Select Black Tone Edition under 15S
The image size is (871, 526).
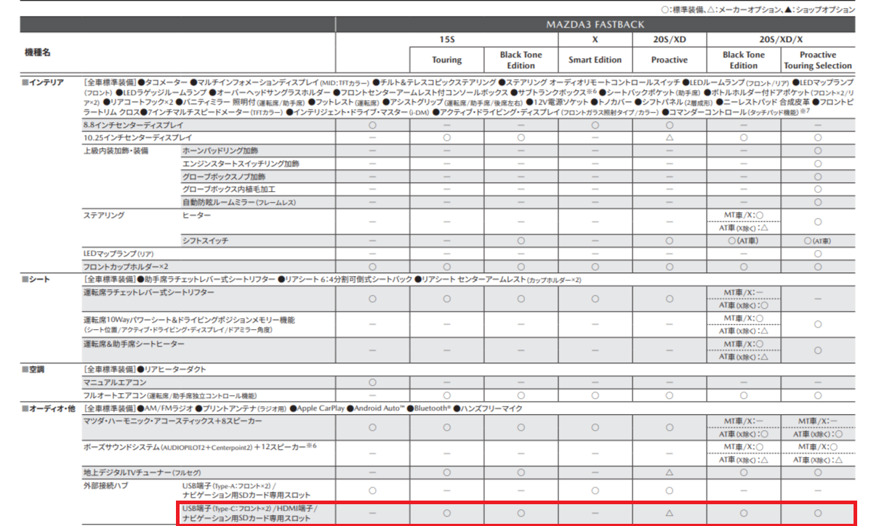521,60
